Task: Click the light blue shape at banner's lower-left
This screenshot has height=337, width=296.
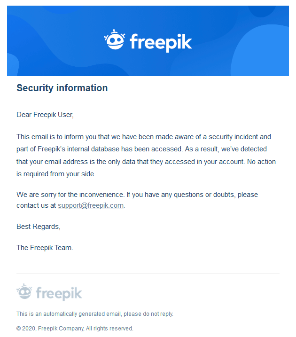Action: 13,65
